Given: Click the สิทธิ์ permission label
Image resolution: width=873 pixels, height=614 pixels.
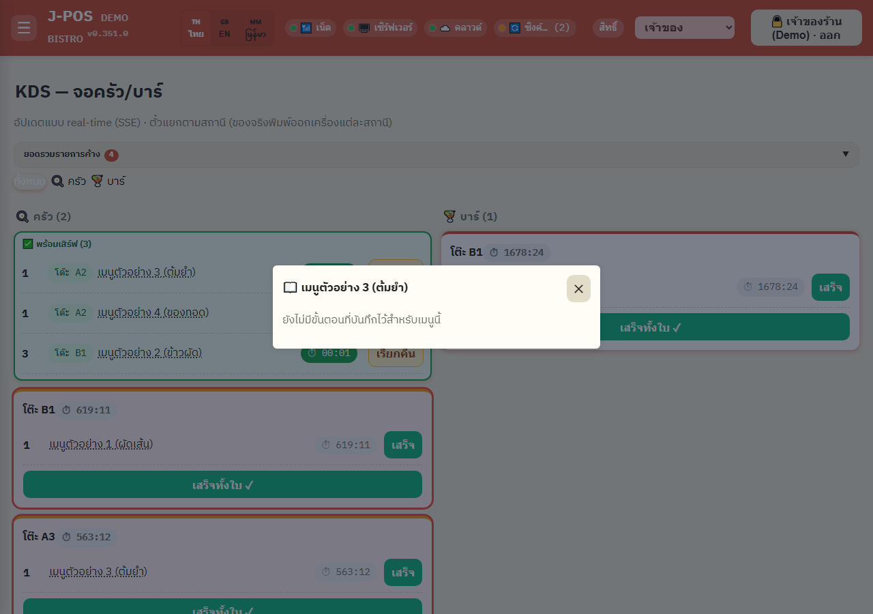Looking at the screenshot, I should (x=608, y=28).
